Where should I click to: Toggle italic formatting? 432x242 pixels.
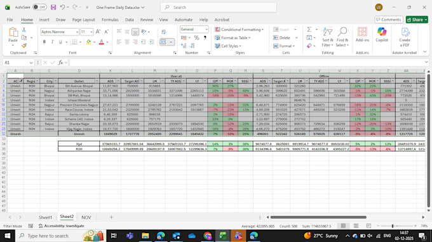(52, 42)
